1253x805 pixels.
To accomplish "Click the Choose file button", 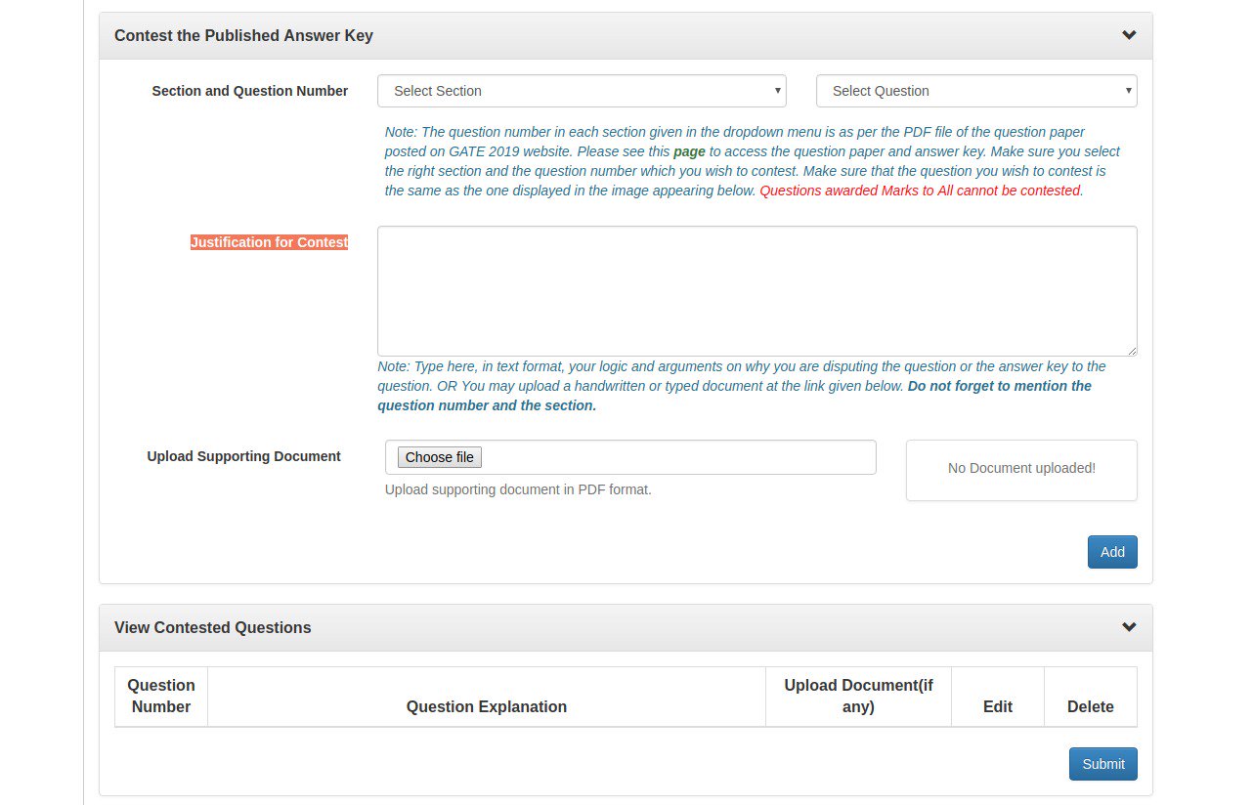I will click(440, 457).
